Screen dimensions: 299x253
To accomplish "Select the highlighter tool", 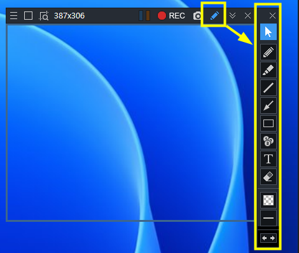I will (268, 70).
